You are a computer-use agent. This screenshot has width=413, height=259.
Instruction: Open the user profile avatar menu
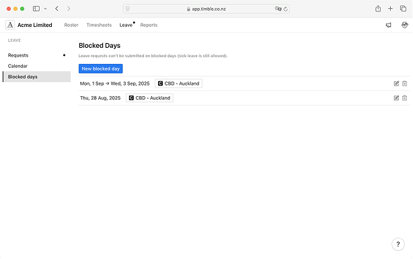pyautogui.click(x=404, y=25)
